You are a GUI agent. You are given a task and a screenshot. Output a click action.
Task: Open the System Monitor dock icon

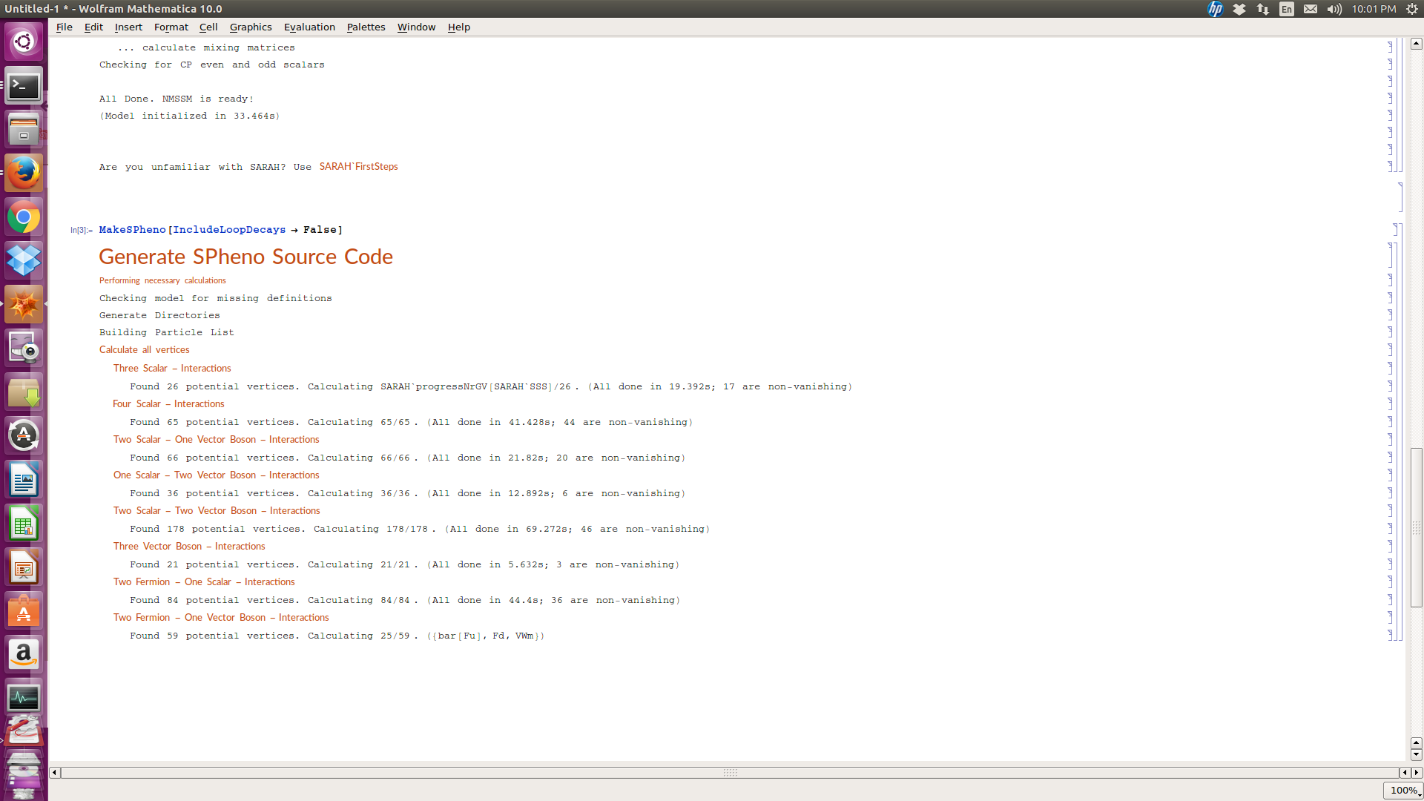pyautogui.click(x=24, y=697)
